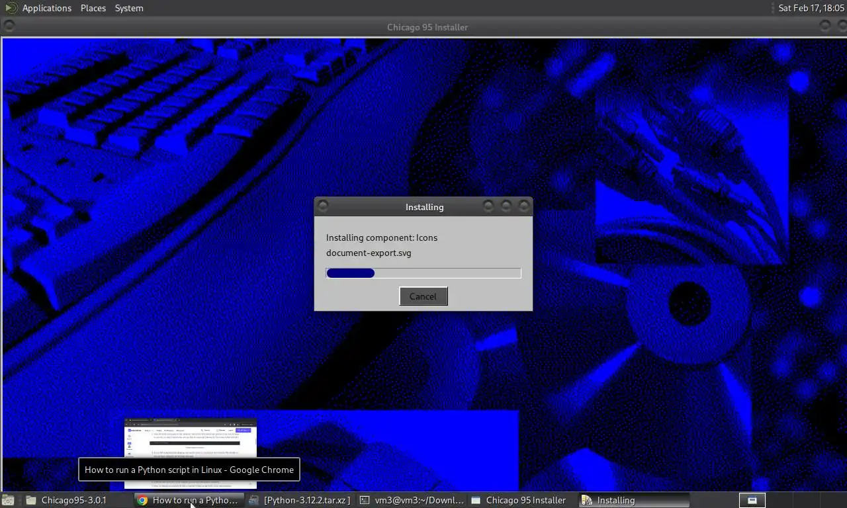Switch to vm3@vm3 terminal in taskbar

(x=412, y=500)
